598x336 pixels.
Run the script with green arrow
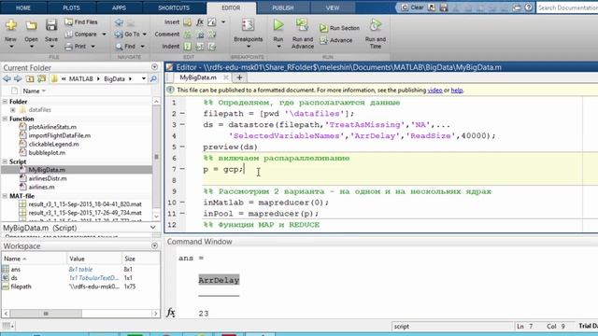click(278, 25)
